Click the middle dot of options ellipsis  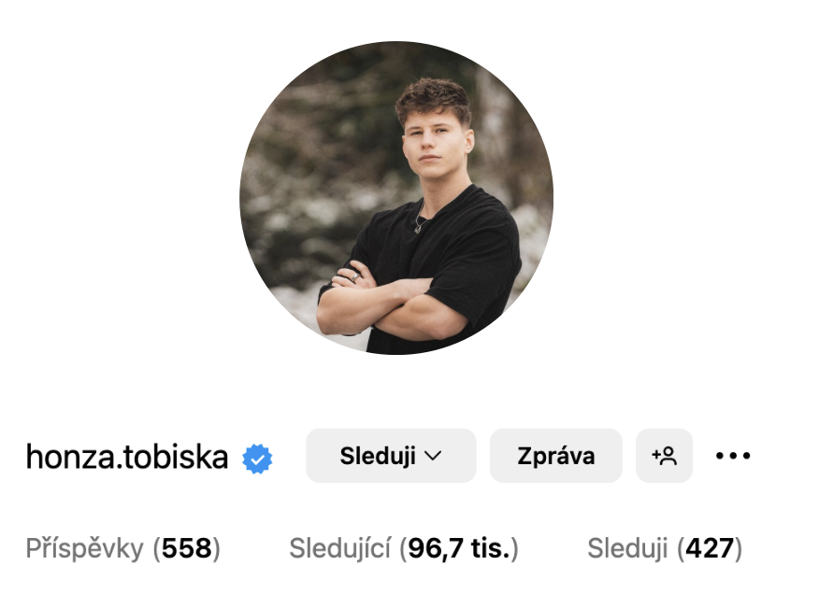(733, 456)
